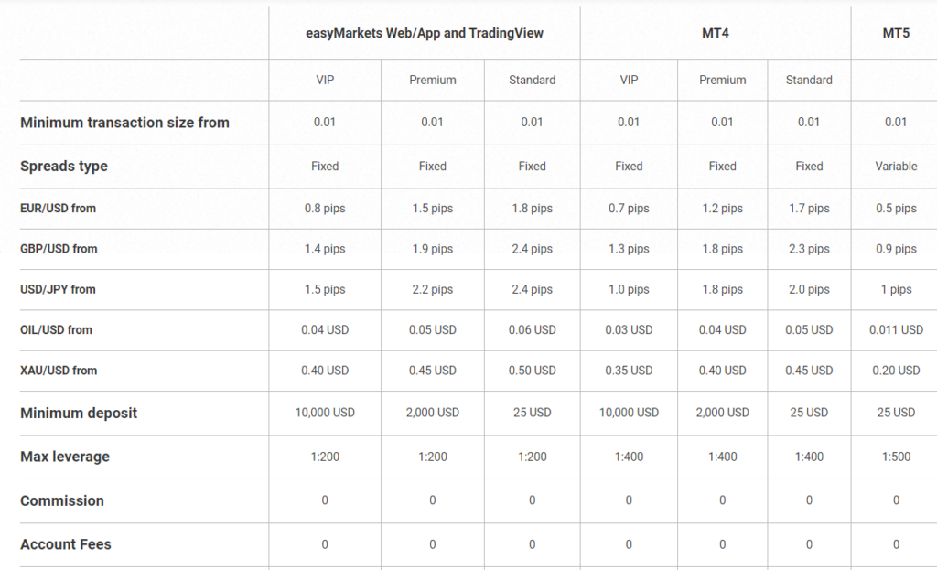Viewport: 937px width, 570px height.
Task: Select the 2.2 pips USD/JPY cell
Action: point(432,289)
